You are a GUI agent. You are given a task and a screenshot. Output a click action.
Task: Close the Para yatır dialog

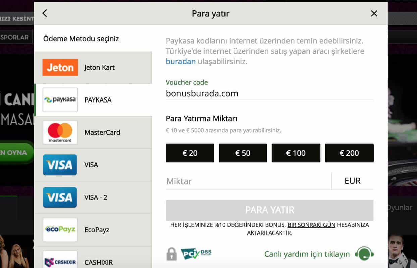point(374,13)
